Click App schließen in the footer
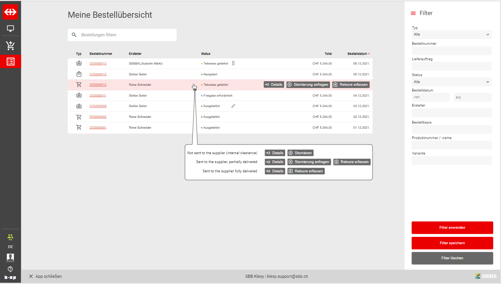 coord(45,276)
